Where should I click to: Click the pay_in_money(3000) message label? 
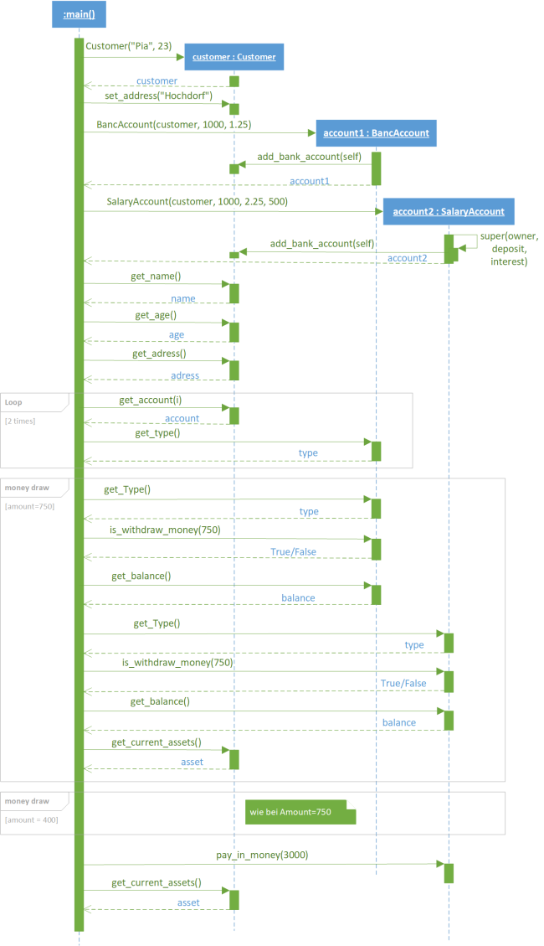tap(262, 855)
